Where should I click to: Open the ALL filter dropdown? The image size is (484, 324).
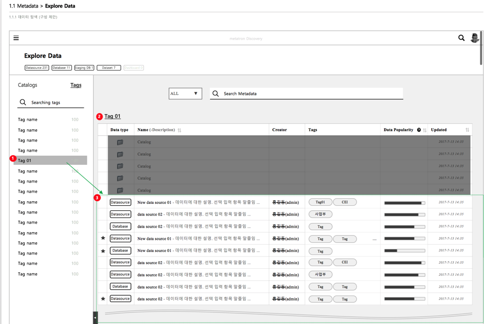[x=185, y=93]
